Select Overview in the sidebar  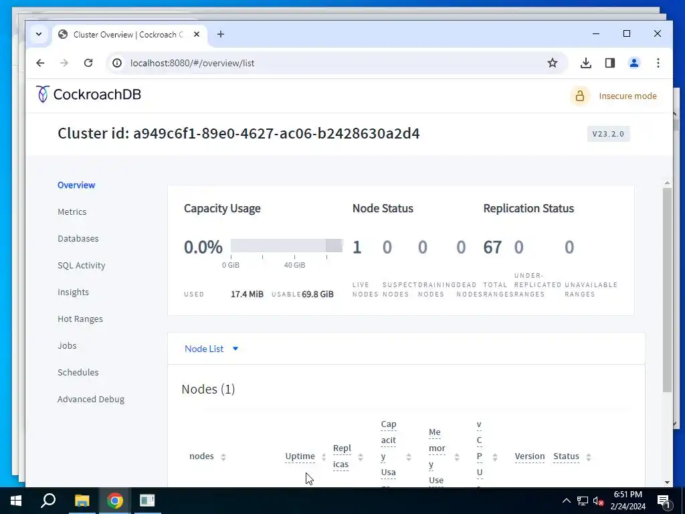pyautogui.click(x=76, y=185)
